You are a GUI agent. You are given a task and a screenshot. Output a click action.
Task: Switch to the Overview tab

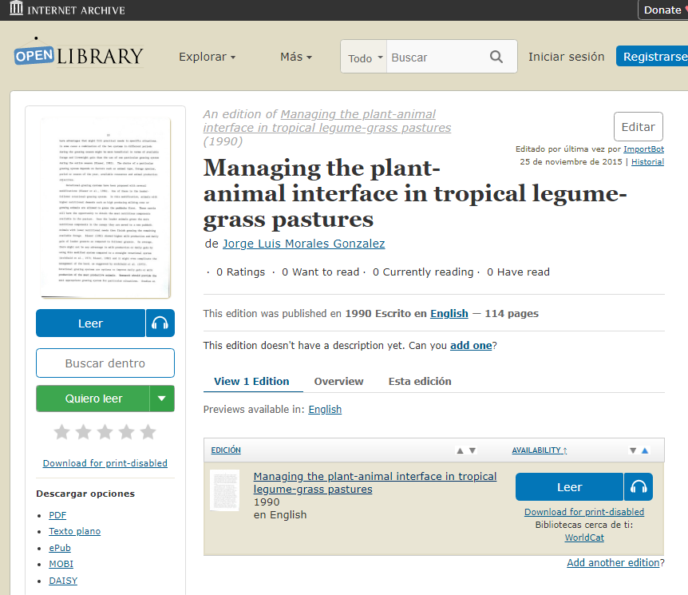[x=338, y=381]
